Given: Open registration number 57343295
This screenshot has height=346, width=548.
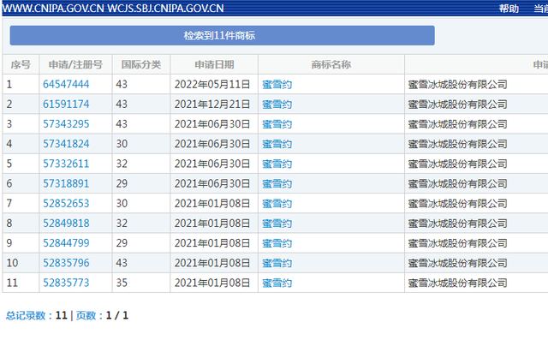Looking at the screenshot, I should (66, 124).
